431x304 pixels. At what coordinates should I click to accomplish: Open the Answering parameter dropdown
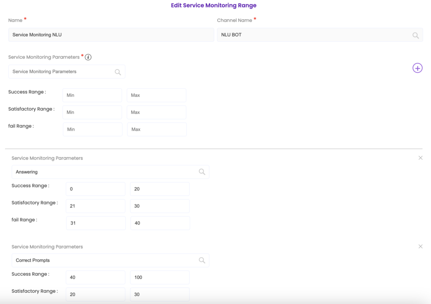pyautogui.click(x=105, y=172)
